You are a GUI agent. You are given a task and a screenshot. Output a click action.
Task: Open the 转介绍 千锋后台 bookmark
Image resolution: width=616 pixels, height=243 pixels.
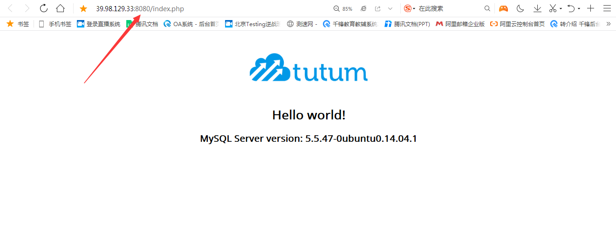(x=575, y=24)
